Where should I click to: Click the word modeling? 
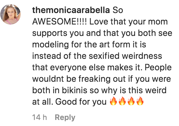pos(50,45)
